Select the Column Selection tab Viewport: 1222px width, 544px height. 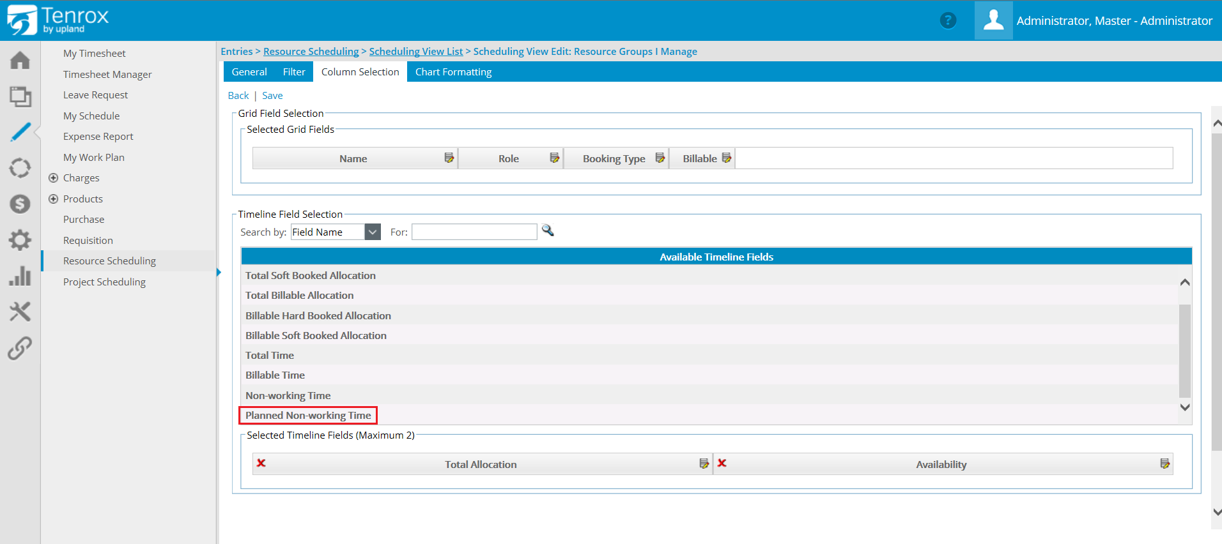coord(360,72)
